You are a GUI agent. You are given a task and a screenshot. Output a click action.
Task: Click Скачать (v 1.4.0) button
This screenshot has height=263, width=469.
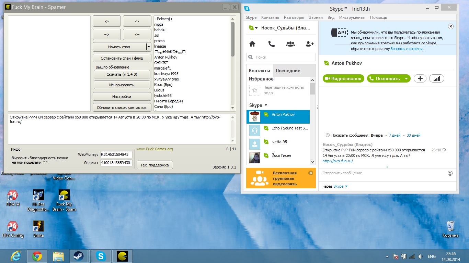coord(122,74)
